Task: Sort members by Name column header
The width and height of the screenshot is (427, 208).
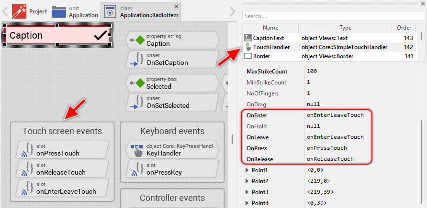Action: 270,28
